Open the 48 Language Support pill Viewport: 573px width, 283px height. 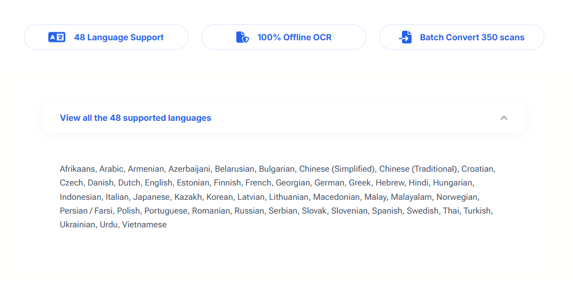pos(106,37)
